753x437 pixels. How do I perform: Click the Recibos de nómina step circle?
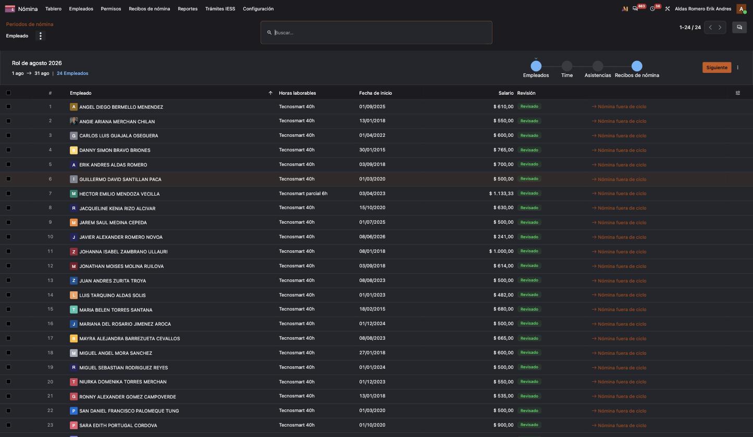[x=637, y=66]
